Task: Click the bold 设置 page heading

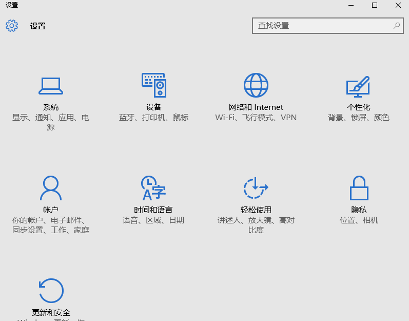Action: [x=38, y=26]
